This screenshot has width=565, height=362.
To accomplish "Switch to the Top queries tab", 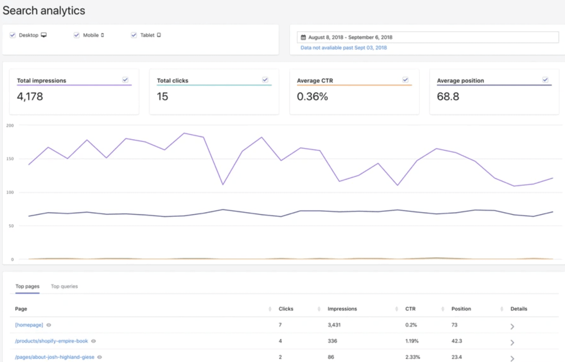I will click(x=64, y=286).
